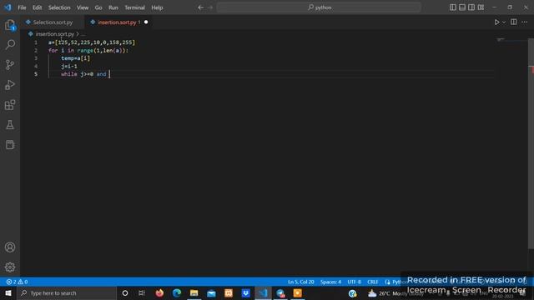Open File Explorer from the taskbar
Image resolution: width=534 pixels, height=300 pixels.
click(x=194, y=292)
